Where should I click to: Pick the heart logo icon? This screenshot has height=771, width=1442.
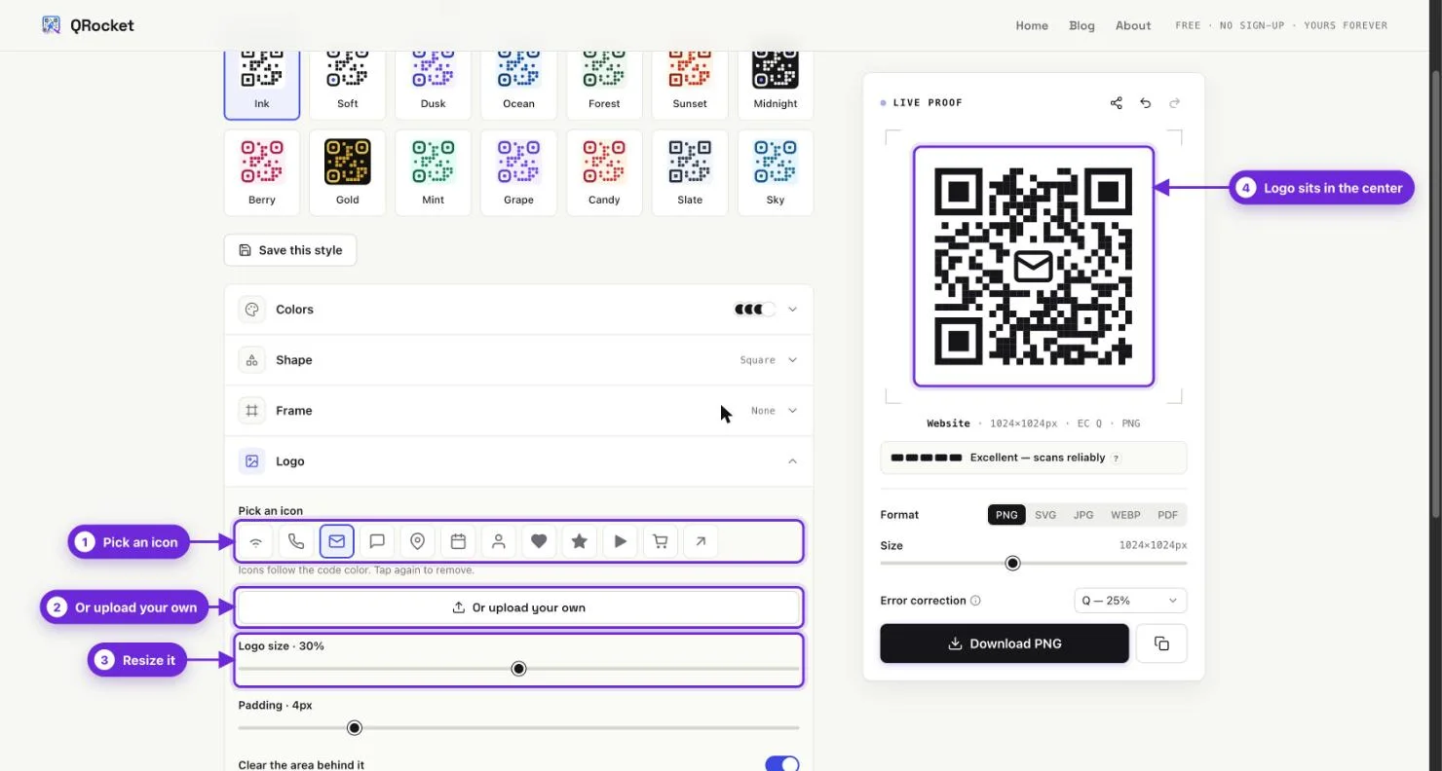539,542
